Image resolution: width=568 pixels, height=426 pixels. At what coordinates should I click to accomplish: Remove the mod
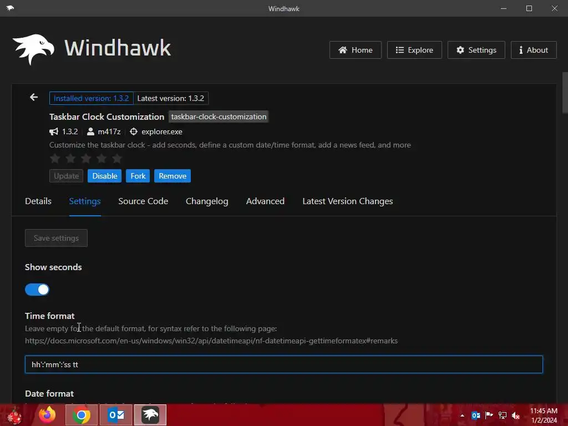point(173,176)
